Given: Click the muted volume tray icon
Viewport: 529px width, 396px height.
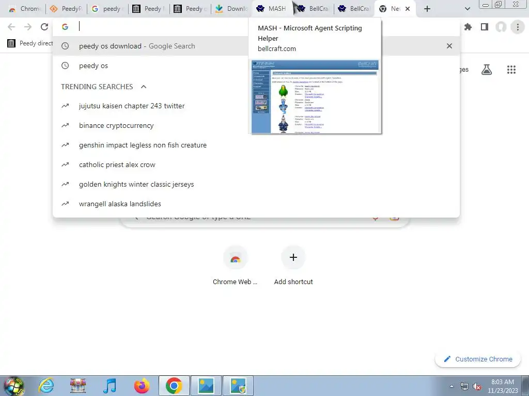Looking at the screenshot, I should tap(477, 386).
